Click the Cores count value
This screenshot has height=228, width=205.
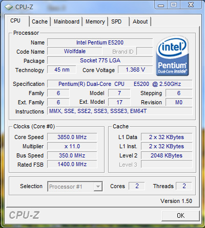pos(137,186)
